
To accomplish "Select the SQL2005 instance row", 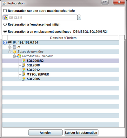I will [61, 79].
